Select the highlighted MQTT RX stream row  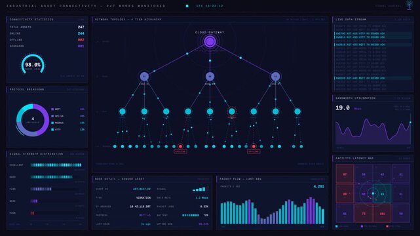[373, 78]
